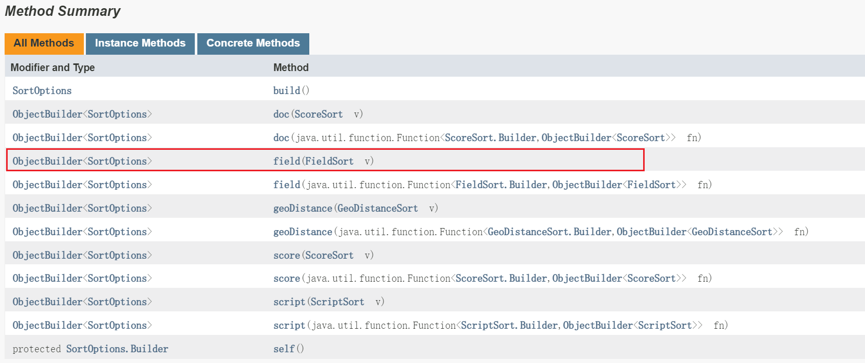The image size is (865, 363).
Task: Open ScriptSort parameter type in script(ScriptSort v)
Action: click(x=337, y=302)
